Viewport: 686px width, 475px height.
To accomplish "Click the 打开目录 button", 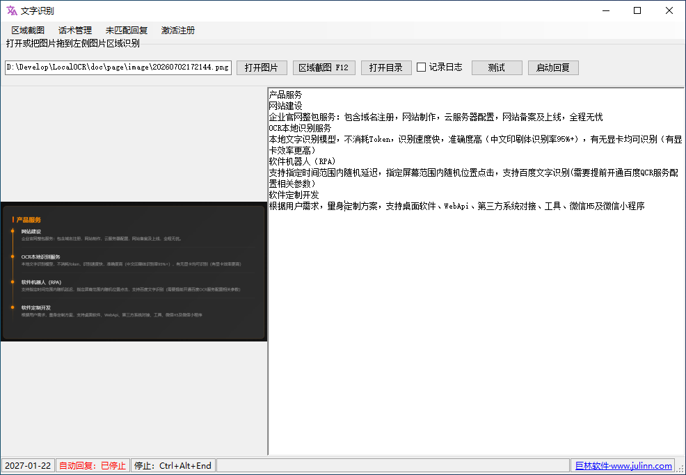I will (386, 67).
